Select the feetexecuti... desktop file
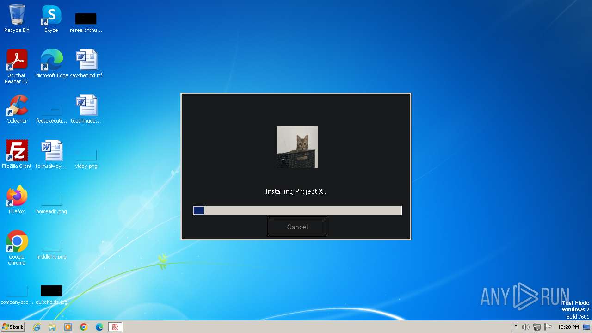This screenshot has width=592, height=333. tap(51, 114)
